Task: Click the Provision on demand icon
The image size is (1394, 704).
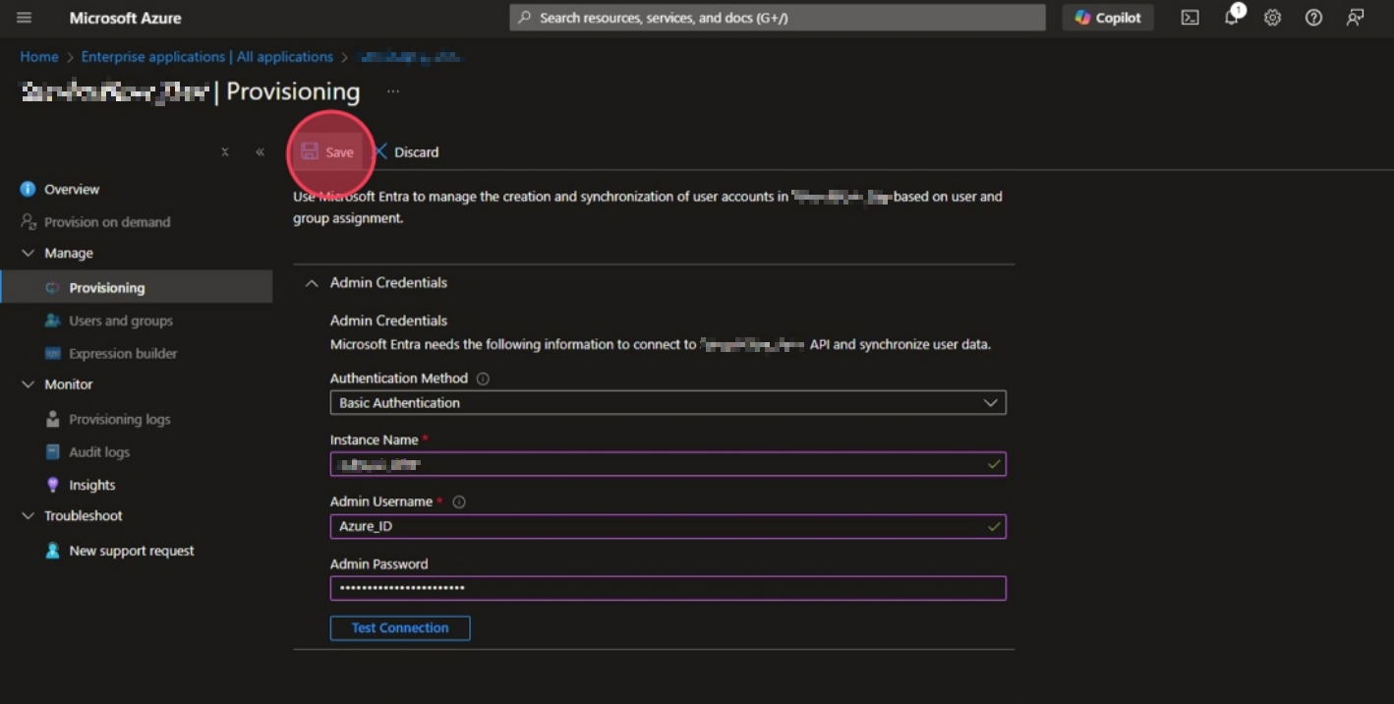Action: point(27,221)
